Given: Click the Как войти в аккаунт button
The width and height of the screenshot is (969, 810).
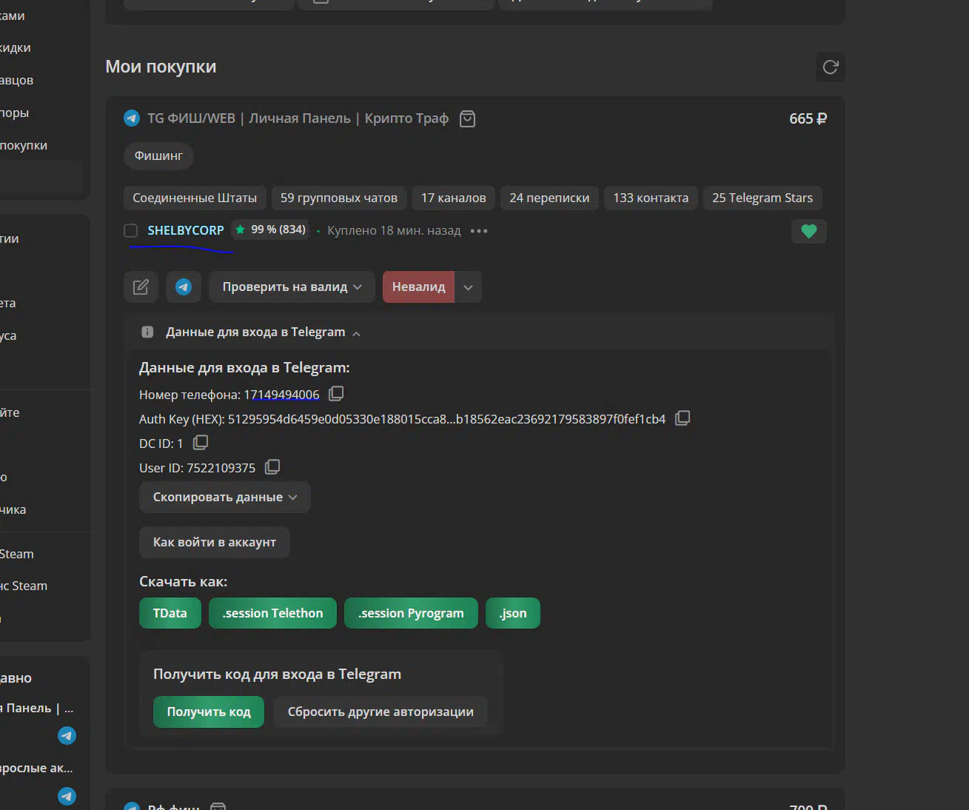Looking at the screenshot, I should [x=215, y=542].
